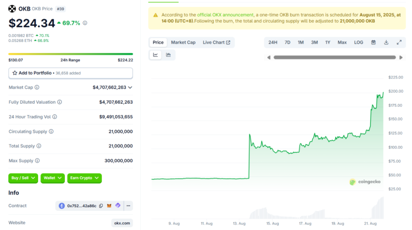
Task: Open Circulating Supply info icon
Action: point(51,131)
